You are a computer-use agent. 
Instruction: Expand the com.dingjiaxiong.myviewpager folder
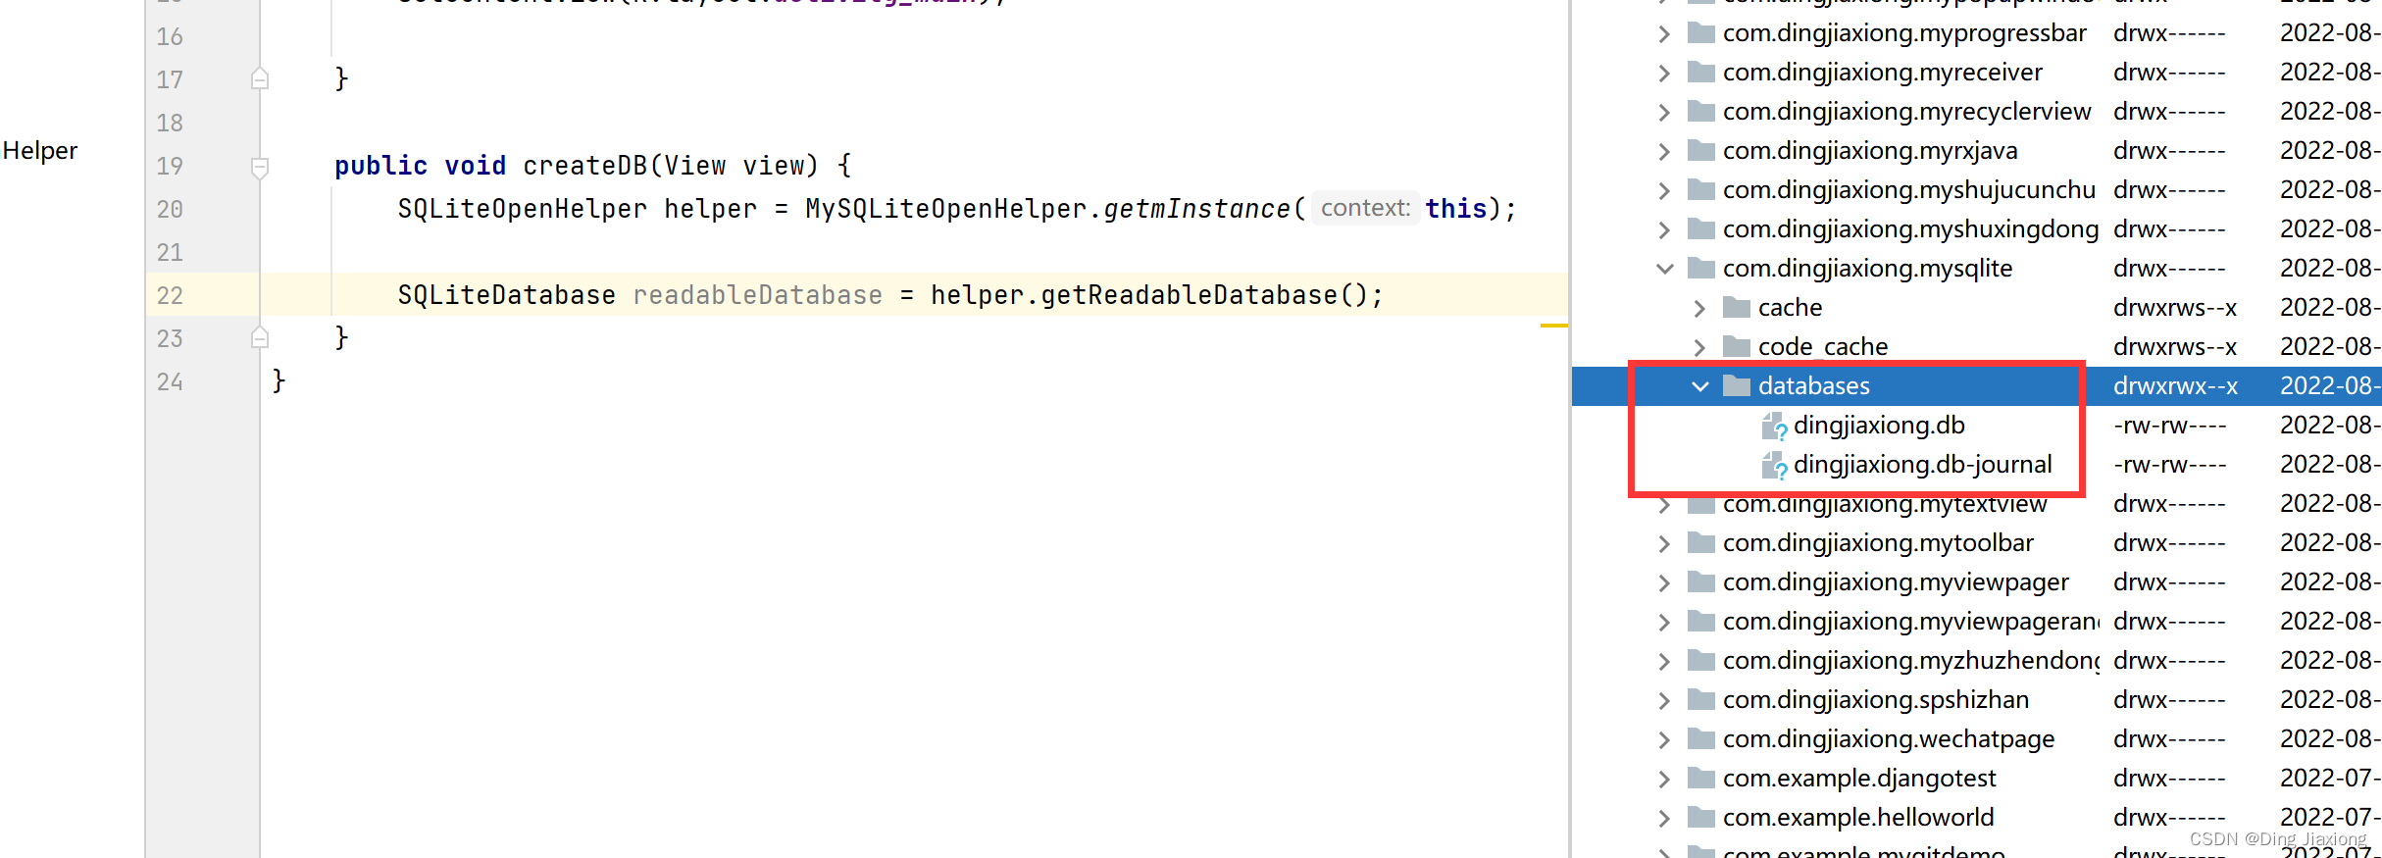tap(1664, 582)
